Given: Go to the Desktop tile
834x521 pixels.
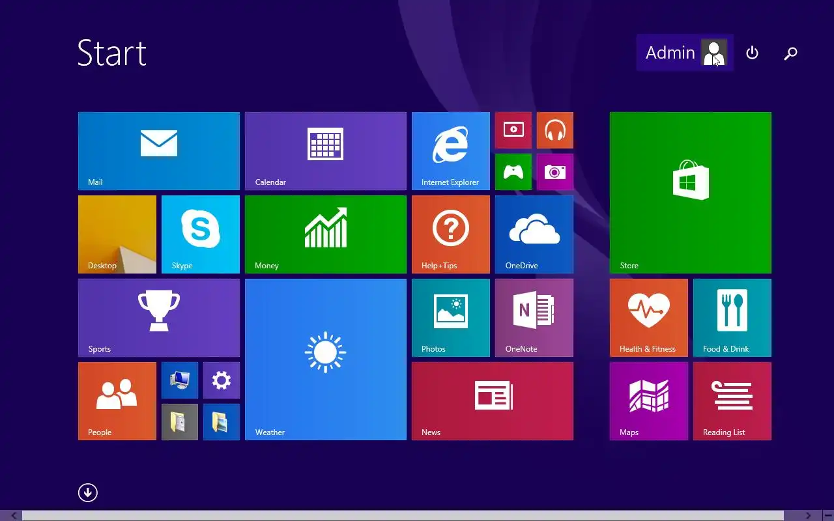Looking at the screenshot, I should tap(117, 234).
